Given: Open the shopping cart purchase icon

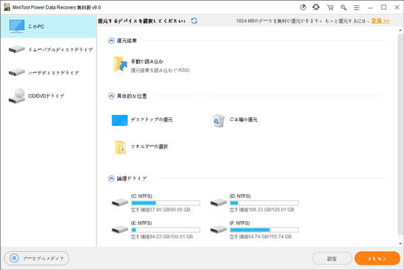Looking at the screenshot, I should click(329, 7).
